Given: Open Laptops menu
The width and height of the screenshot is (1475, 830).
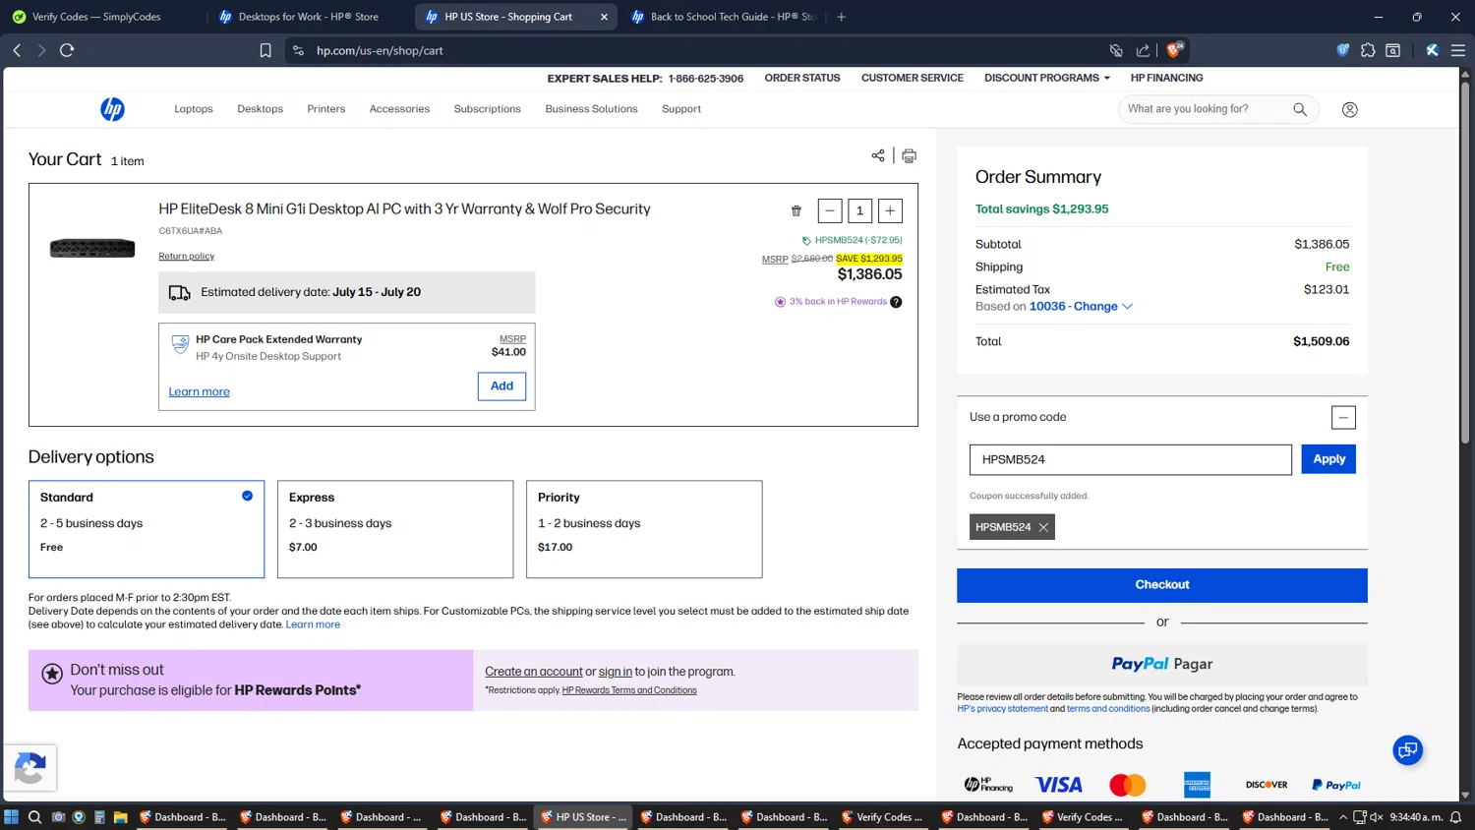Looking at the screenshot, I should pyautogui.click(x=194, y=109).
